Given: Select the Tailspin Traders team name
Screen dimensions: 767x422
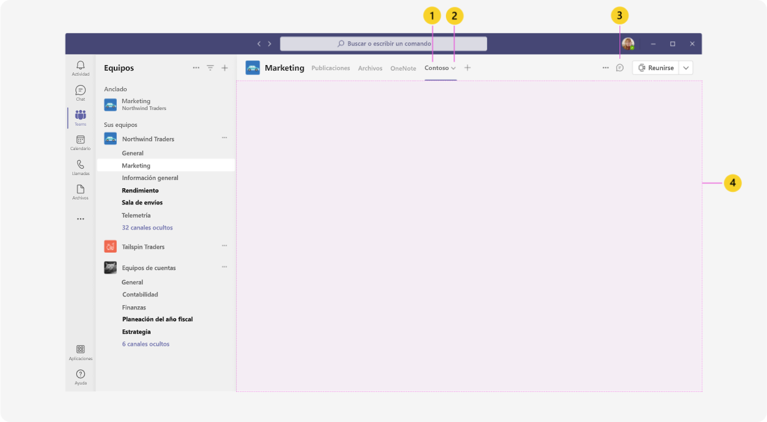Looking at the screenshot, I should 144,247.
